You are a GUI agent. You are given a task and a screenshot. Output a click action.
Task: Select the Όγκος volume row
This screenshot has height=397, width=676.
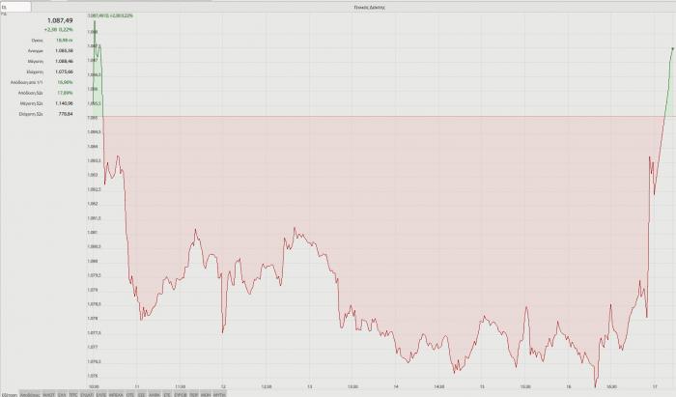42,41
